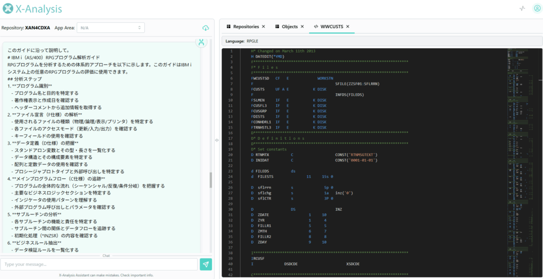Image resolution: width=543 pixels, height=279 pixels.
Task: Click code line DATEDIT(*YMD)
Action: 267,56
